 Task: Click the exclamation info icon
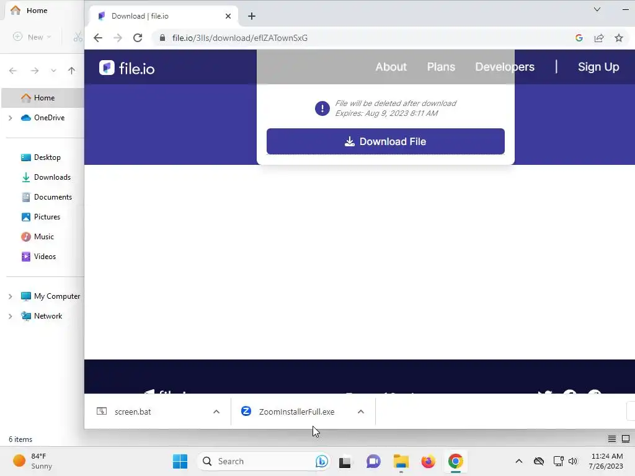(322, 108)
